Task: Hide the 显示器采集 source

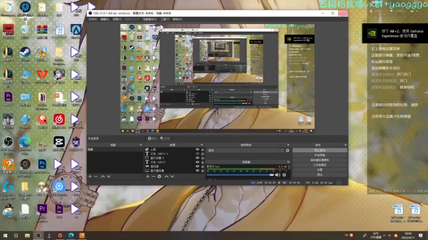Action: coord(197,171)
